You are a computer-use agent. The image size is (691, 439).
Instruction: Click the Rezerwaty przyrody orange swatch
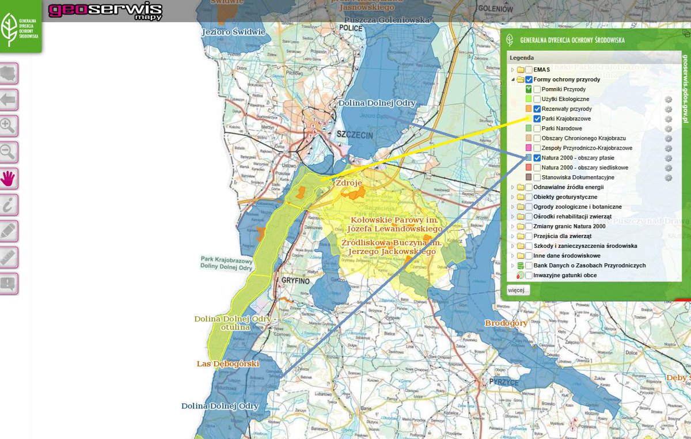point(529,109)
